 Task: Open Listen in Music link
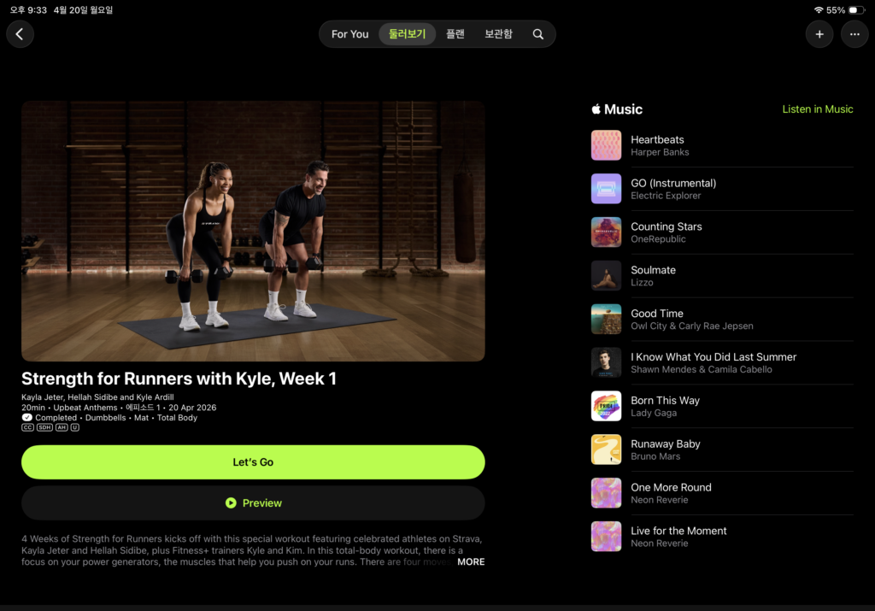click(817, 109)
